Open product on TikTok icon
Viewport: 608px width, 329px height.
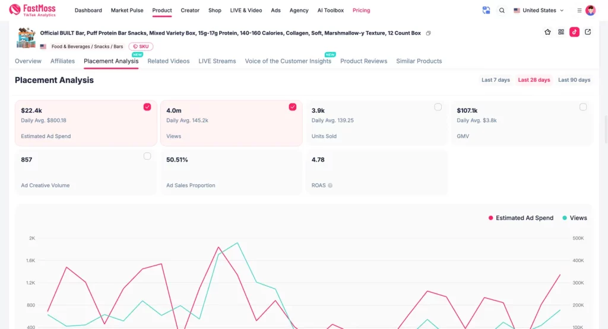574,32
